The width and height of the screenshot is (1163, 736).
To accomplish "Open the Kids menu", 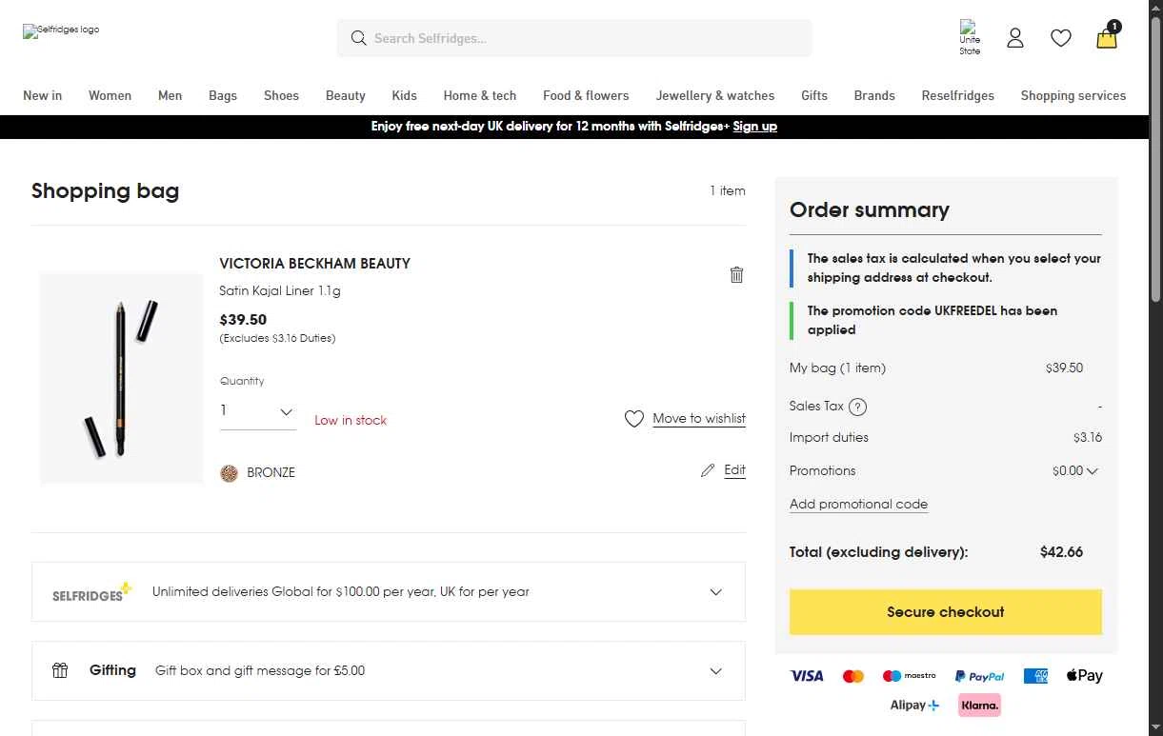I will pos(405,95).
